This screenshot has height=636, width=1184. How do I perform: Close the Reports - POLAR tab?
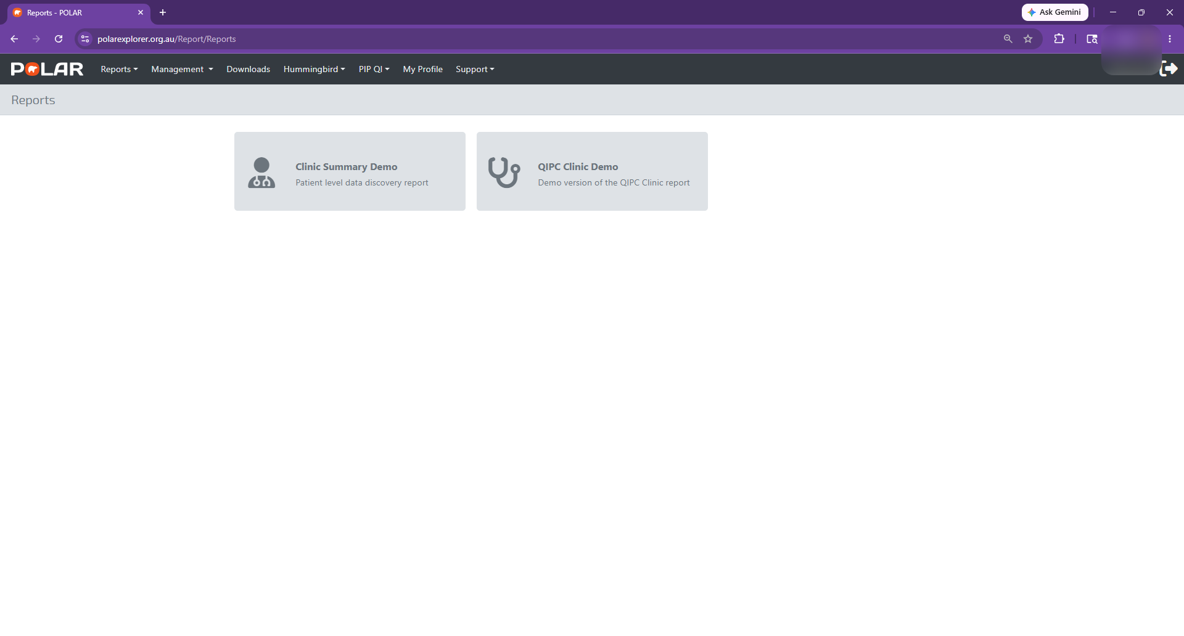[141, 12]
